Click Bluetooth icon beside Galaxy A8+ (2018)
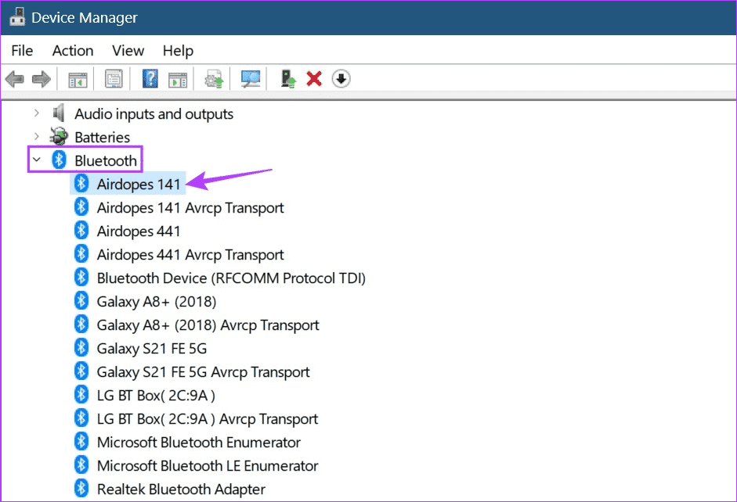Screen dimensions: 737x502 tap(81, 301)
